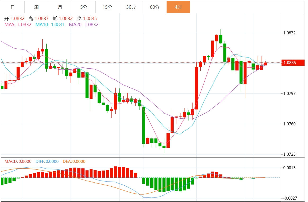Image resolution: width=308 pixels, height=202 pixels.
Task: Switch to the 日 (daily) timeframe tab
Action: point(12,7)
